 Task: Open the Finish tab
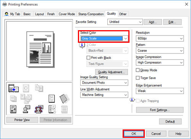(51, 14)
